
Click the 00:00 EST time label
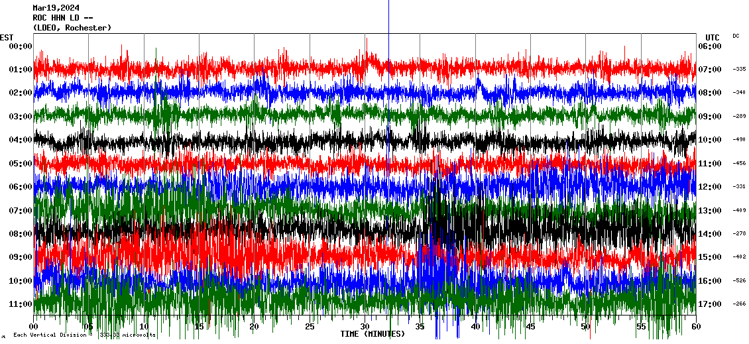(x=20, y=46)
